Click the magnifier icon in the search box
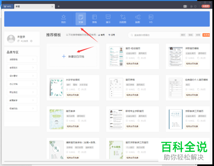214x166 pixels. pos(132,35)
